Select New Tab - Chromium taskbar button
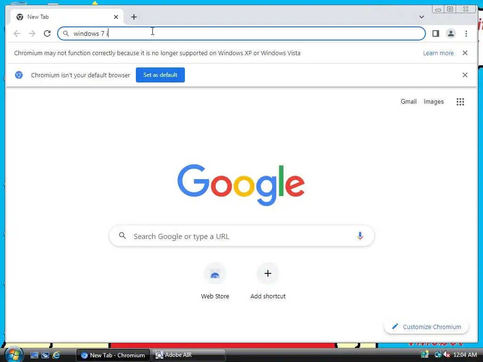This screenshot has height=362, width=483. click(113, 355)
